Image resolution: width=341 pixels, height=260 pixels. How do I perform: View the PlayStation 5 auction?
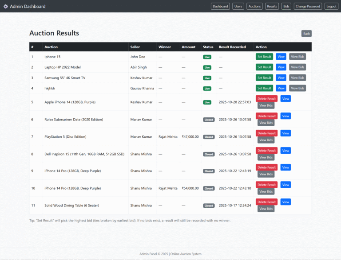click(285, 133)
